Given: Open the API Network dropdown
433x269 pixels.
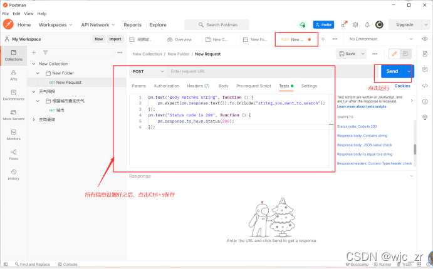Looking at the screenshot, I should (x=98, y=25).
